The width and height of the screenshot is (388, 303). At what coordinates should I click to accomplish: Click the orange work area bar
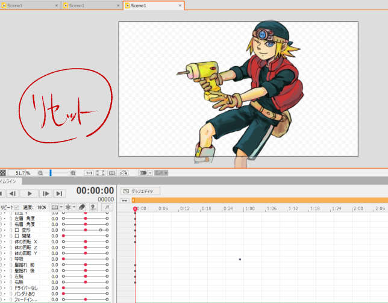point(260,201)
